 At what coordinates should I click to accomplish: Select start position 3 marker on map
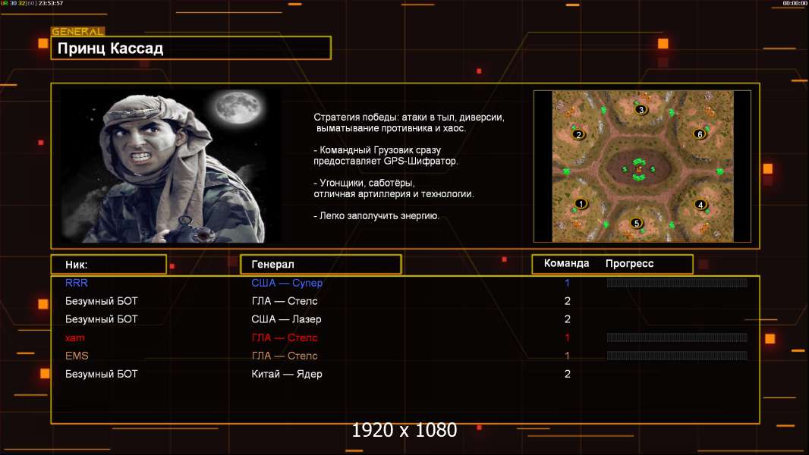(x=641, y=110)
